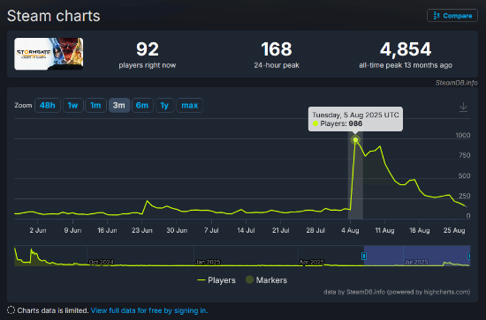Click the 92 players right now figure
This screenshot has height=320, width=486.
tap(148, 49)
